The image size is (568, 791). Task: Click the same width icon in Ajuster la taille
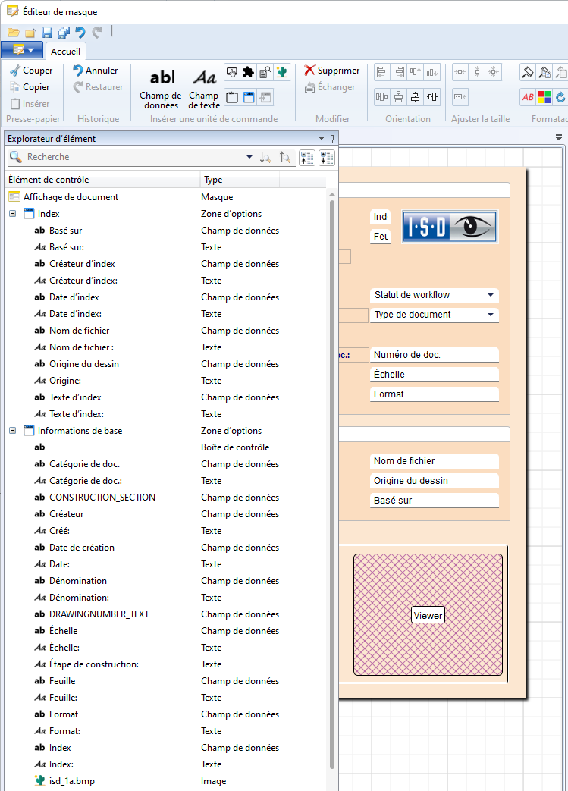pos(460,72)
